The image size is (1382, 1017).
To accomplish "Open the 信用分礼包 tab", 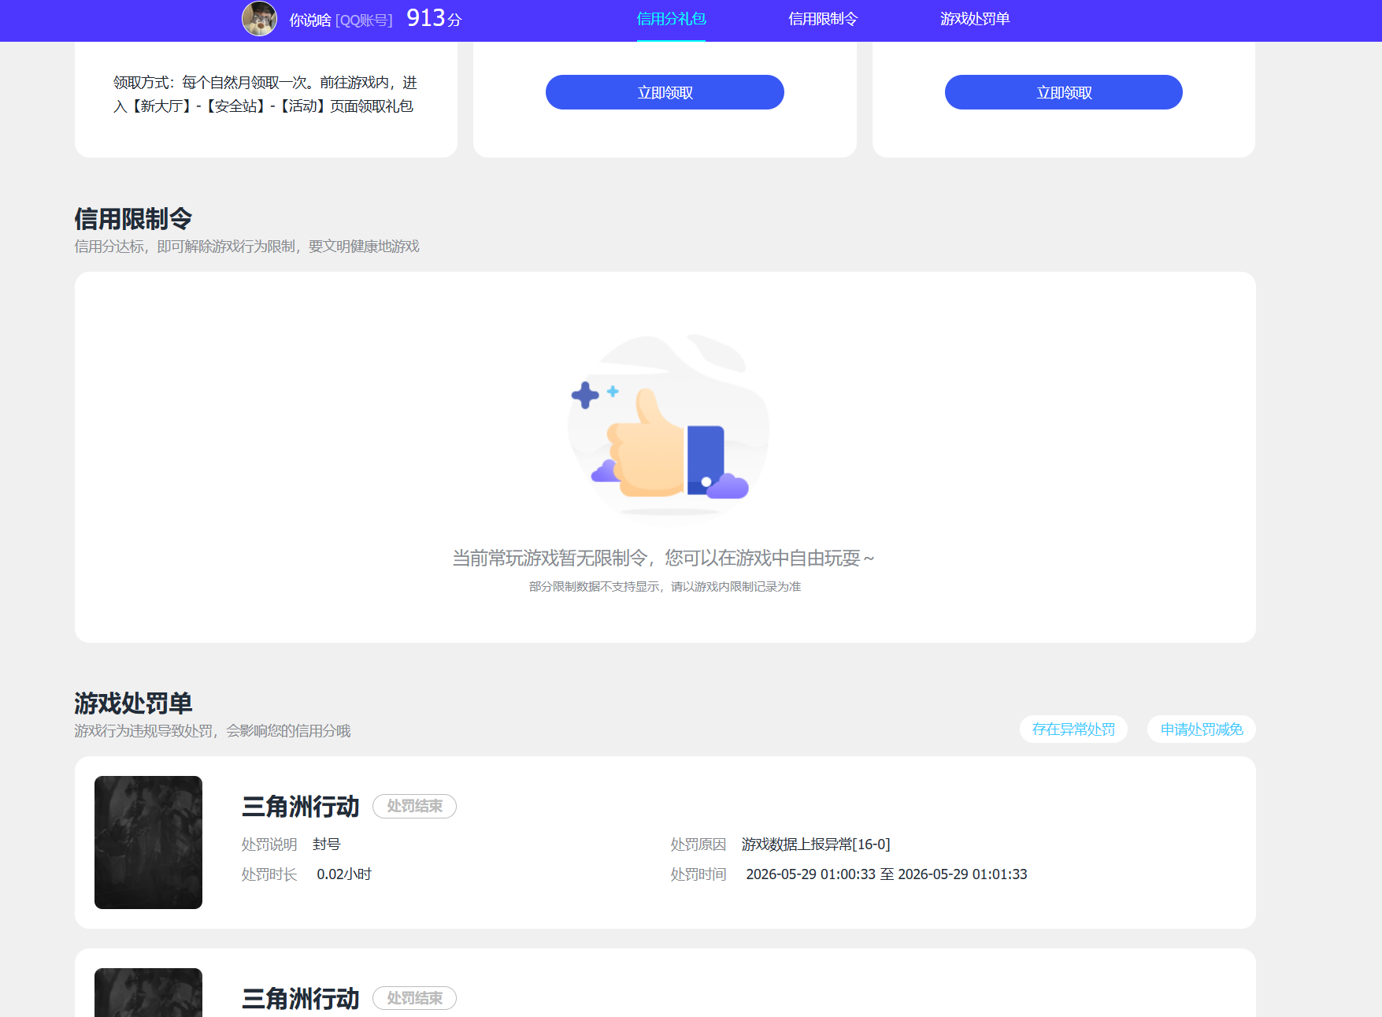I will (671, 19).
